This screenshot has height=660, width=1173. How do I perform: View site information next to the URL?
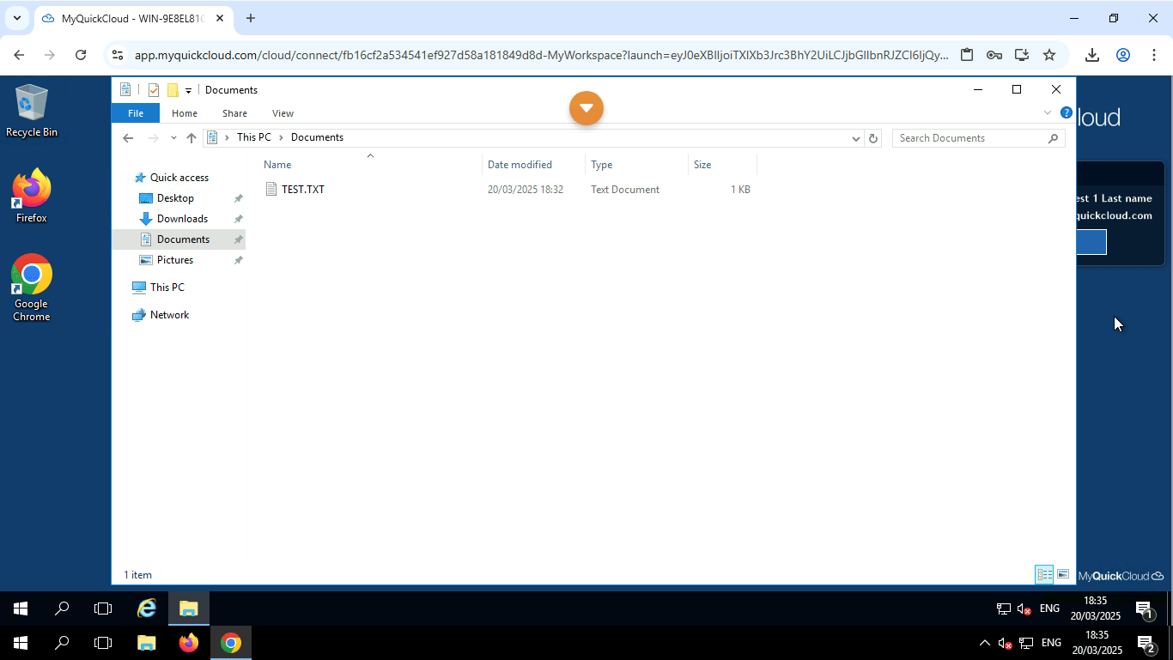coord(118,55)
